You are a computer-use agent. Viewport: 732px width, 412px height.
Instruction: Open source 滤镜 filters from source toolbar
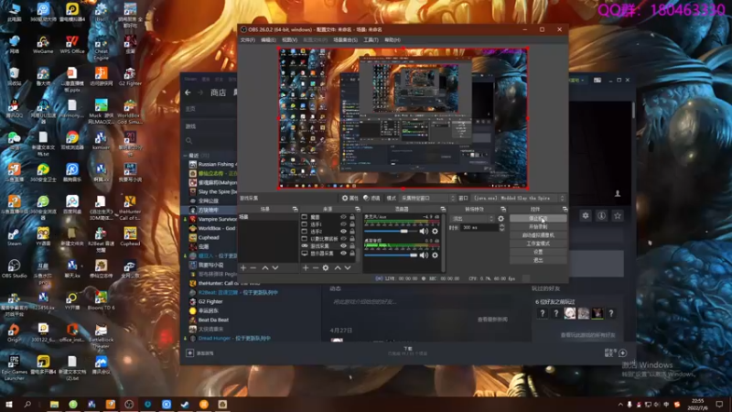coord(371,198)
